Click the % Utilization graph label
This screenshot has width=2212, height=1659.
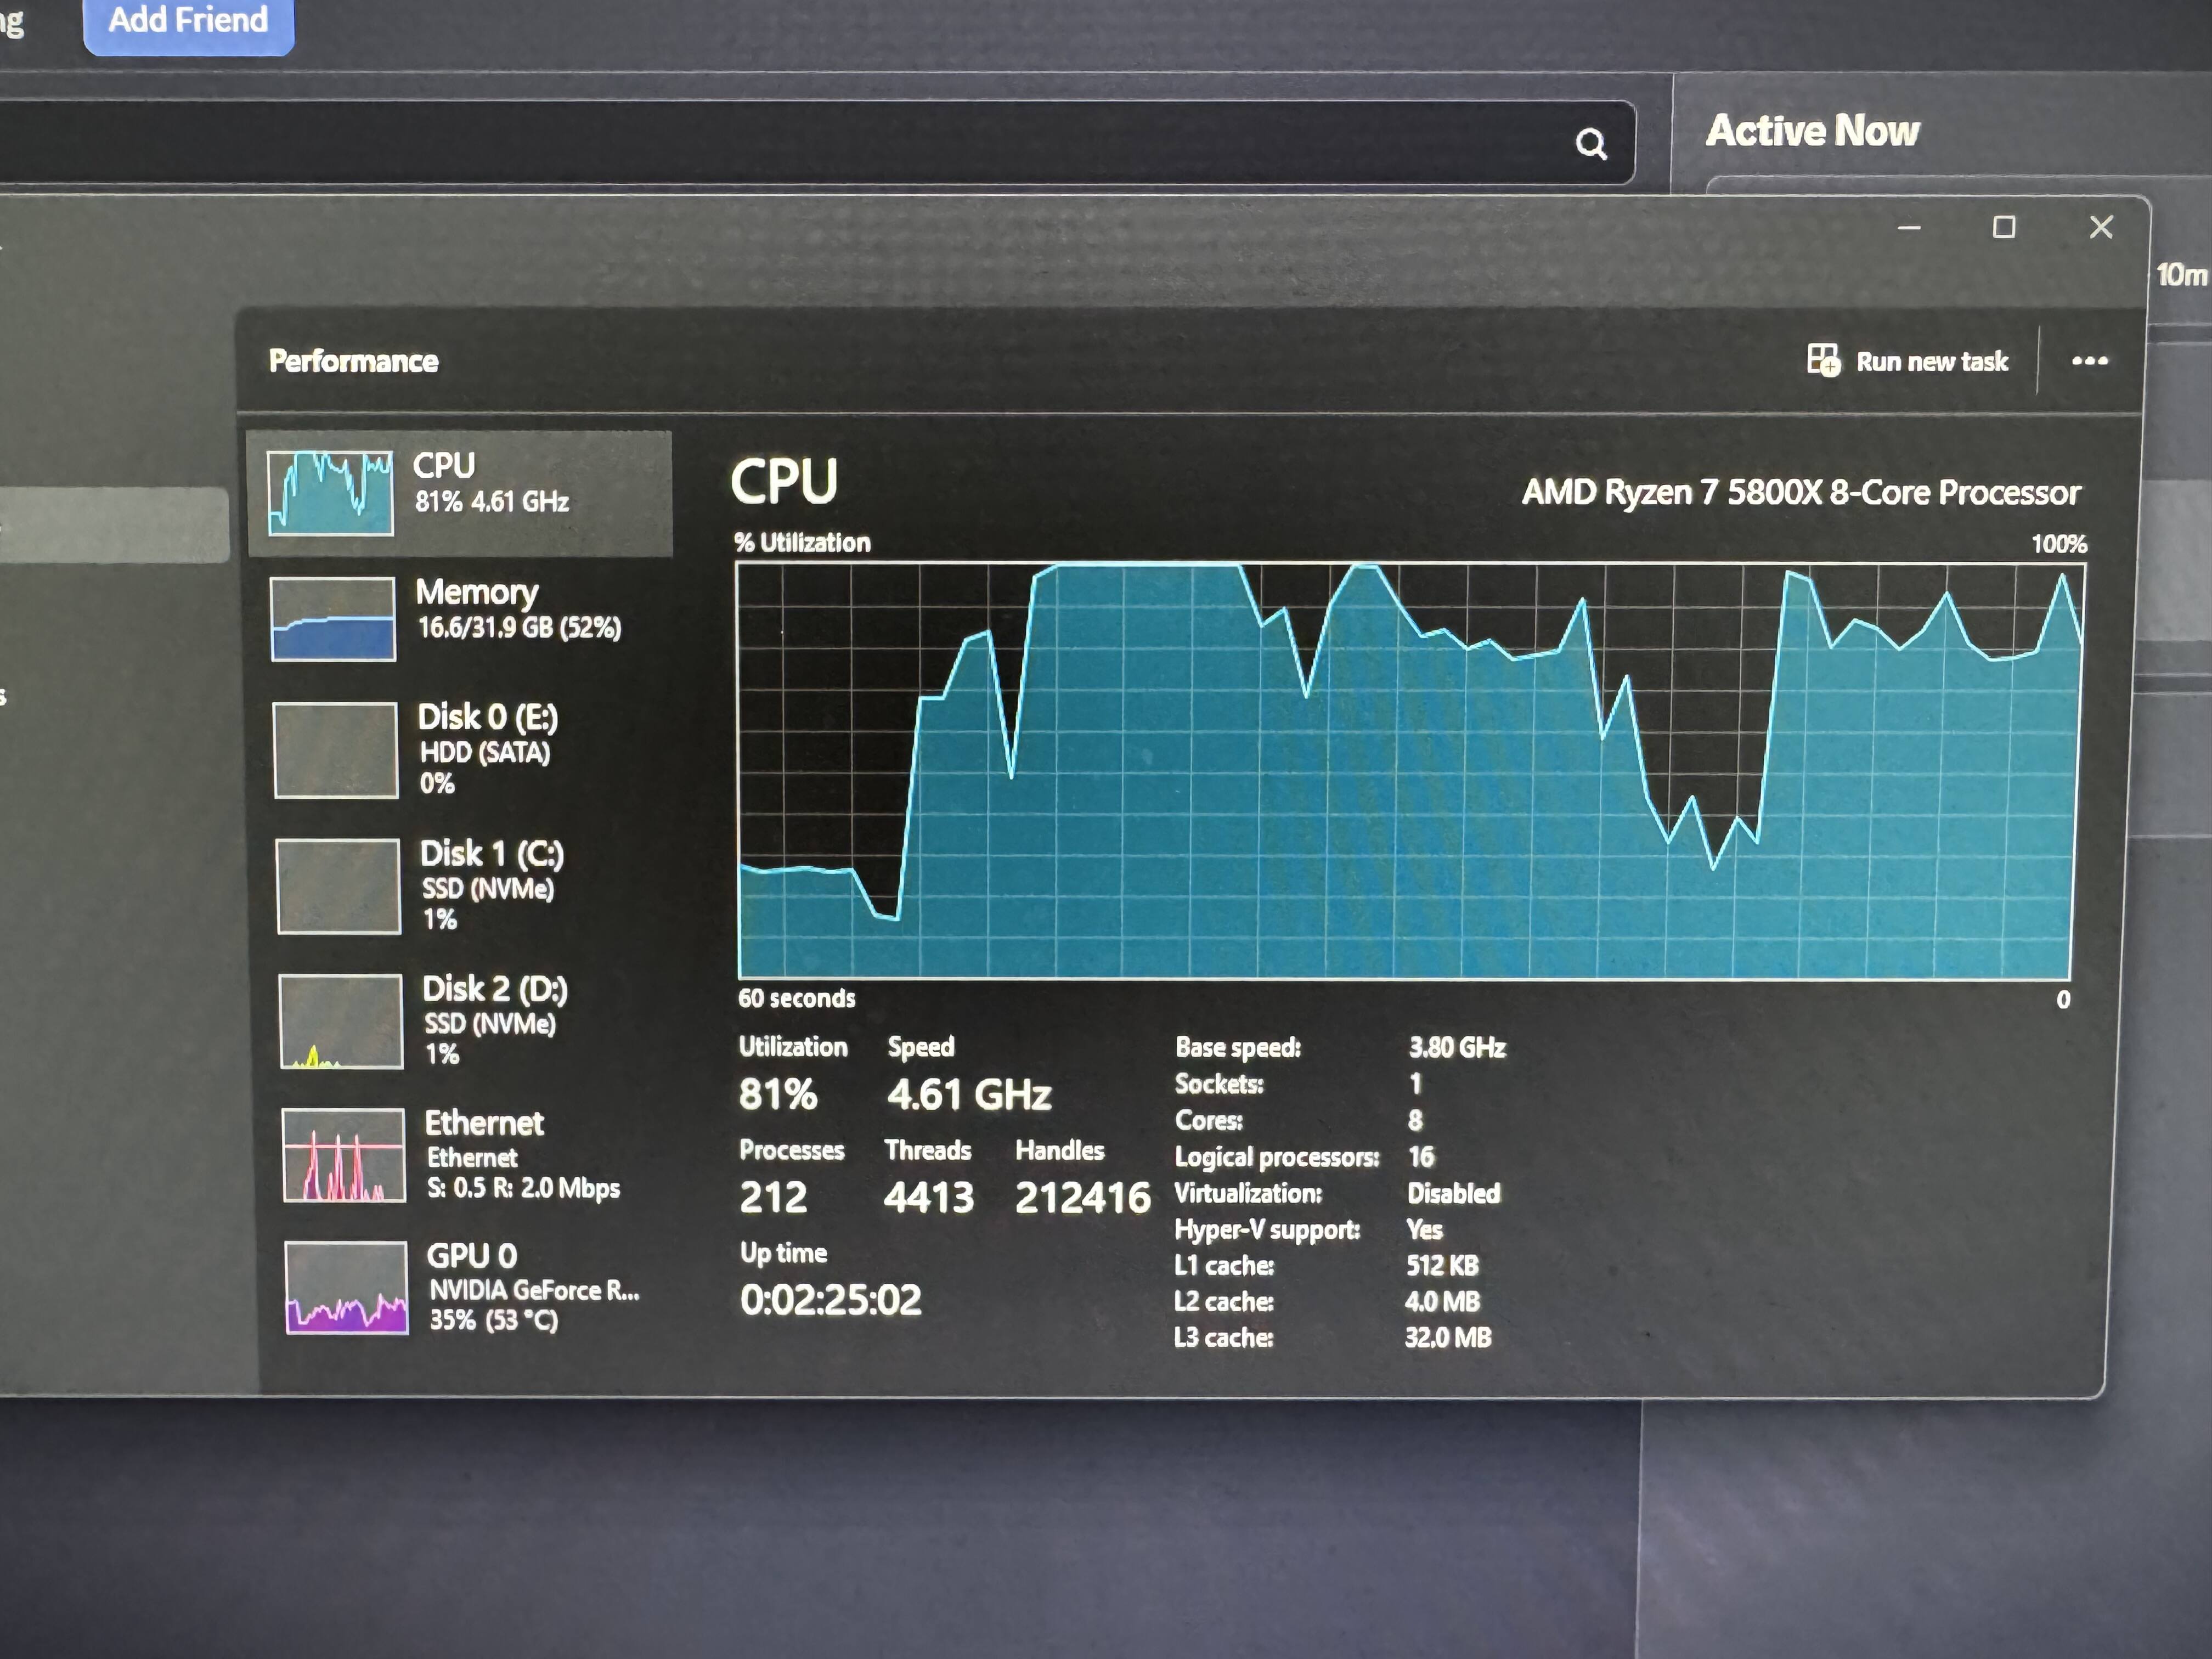[x=802, y=542]
